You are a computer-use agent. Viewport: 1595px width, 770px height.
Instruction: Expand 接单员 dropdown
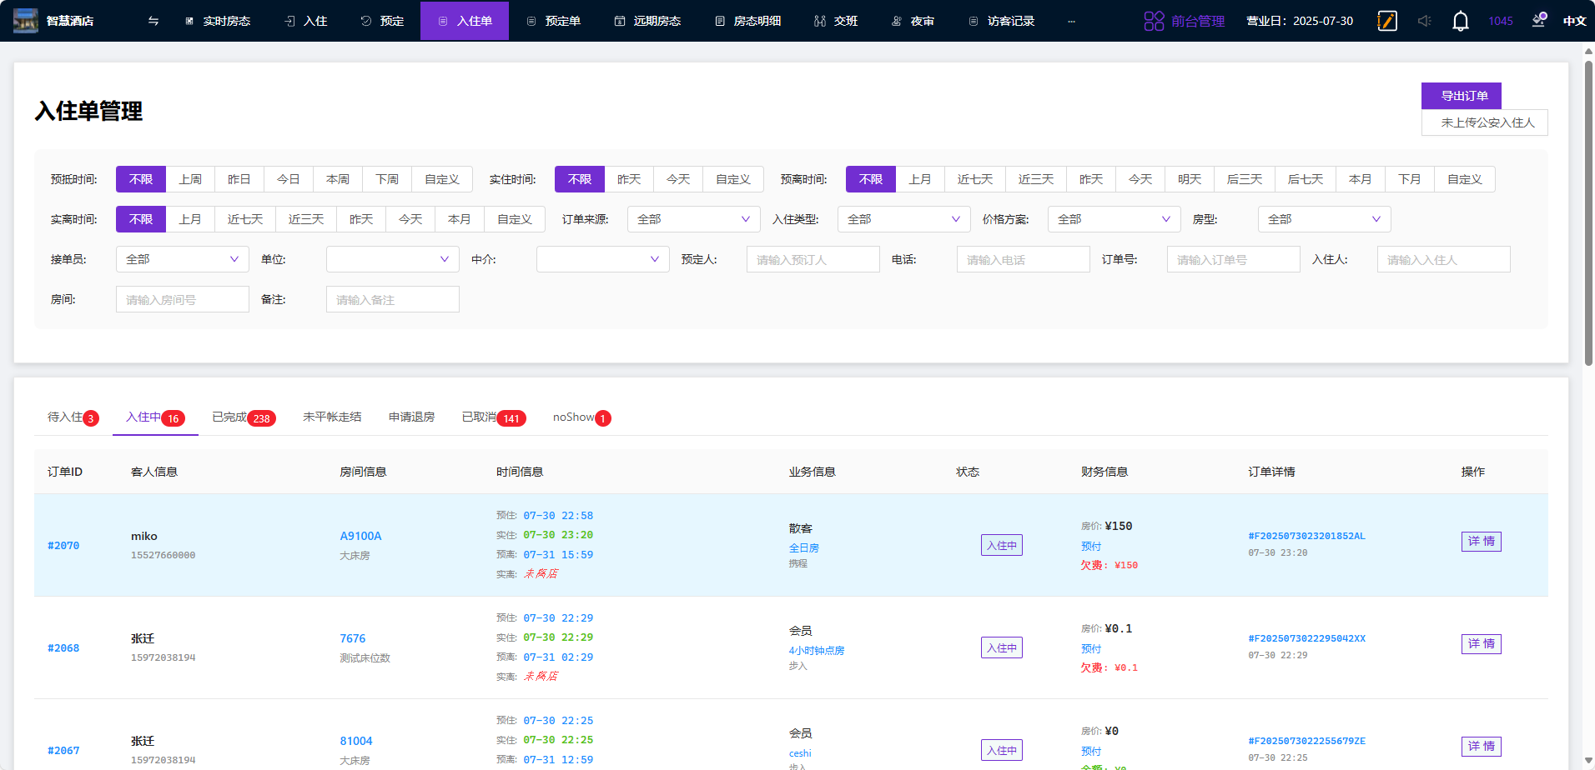click(x=183, y=259)
